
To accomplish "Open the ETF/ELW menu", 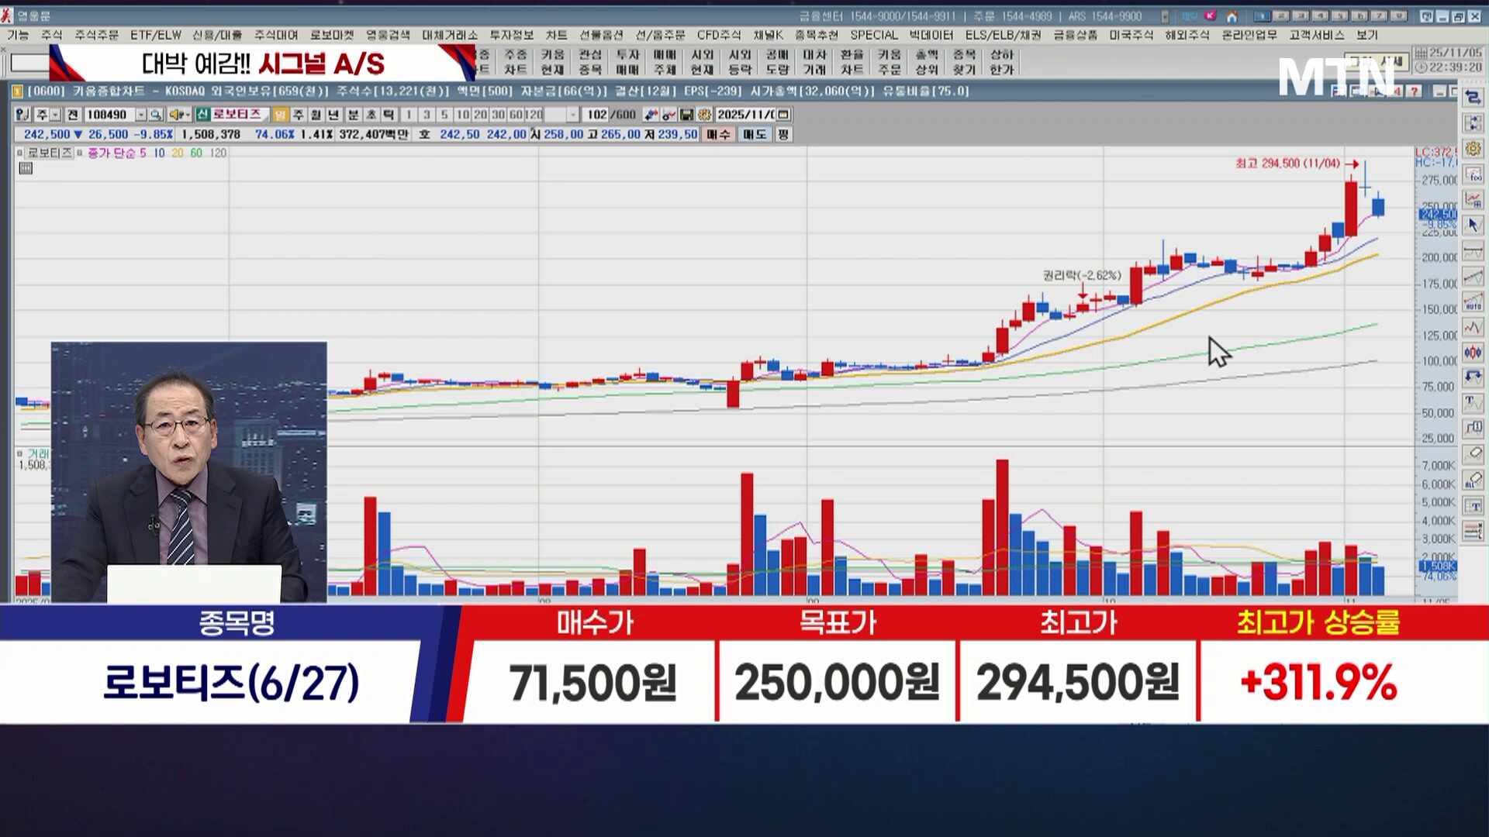I will [155, 35].
